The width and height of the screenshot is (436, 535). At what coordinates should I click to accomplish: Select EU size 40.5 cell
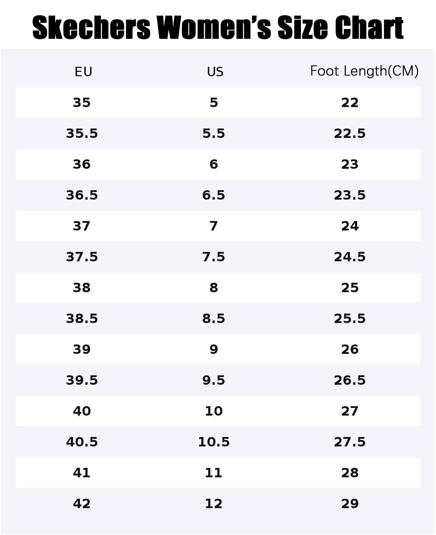pyautogui.click(x=82, y=442)
